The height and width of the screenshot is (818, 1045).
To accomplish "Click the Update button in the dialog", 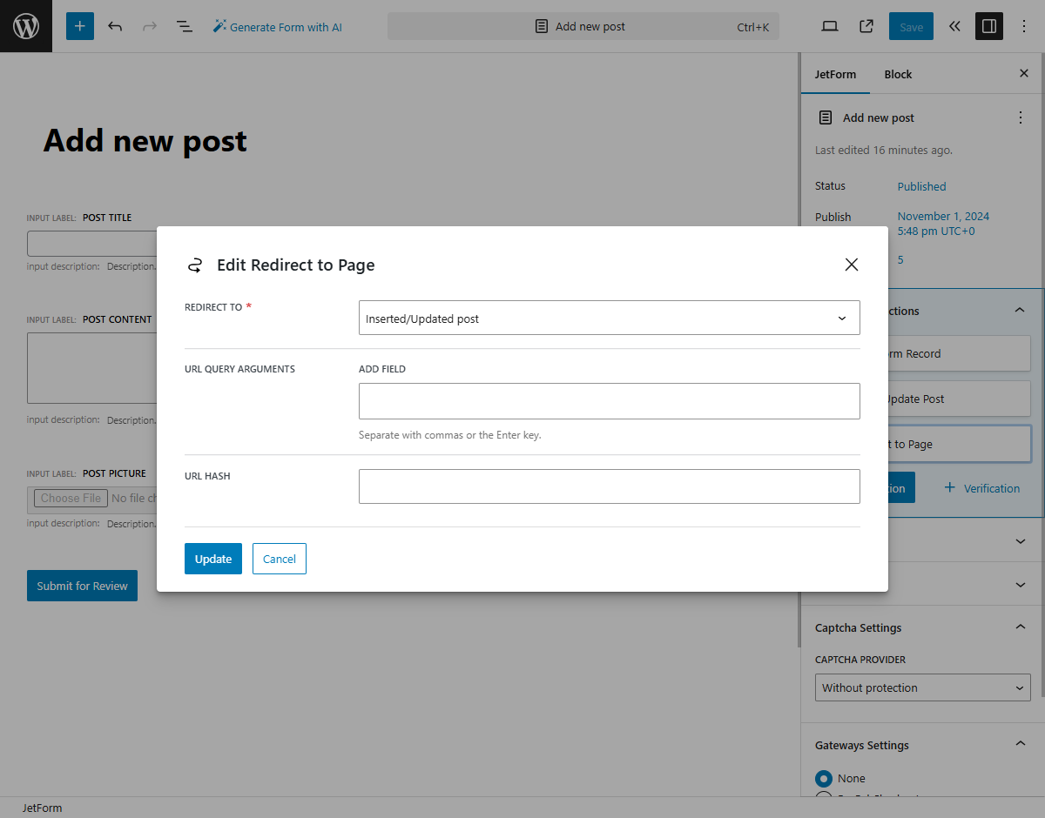I will pos(212,558).
